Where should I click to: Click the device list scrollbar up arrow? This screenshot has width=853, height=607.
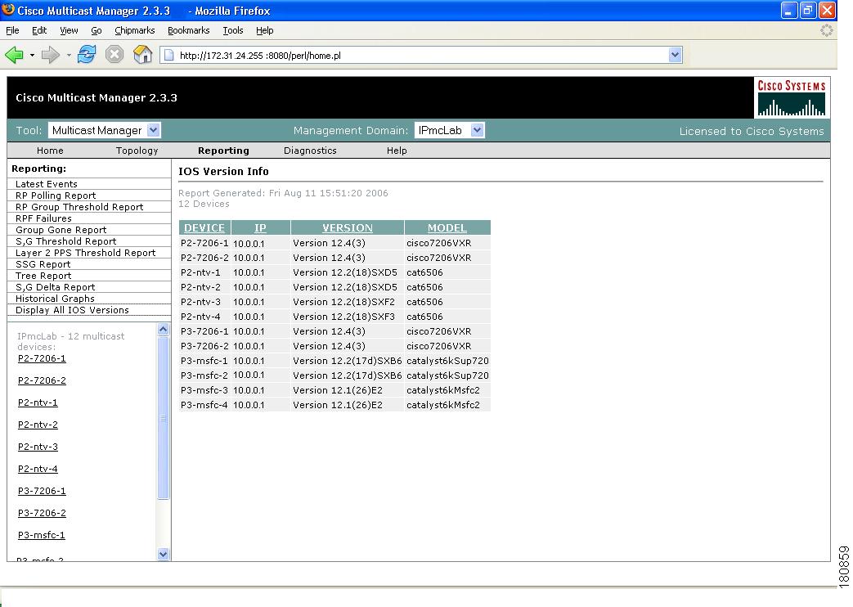(164, 330)
